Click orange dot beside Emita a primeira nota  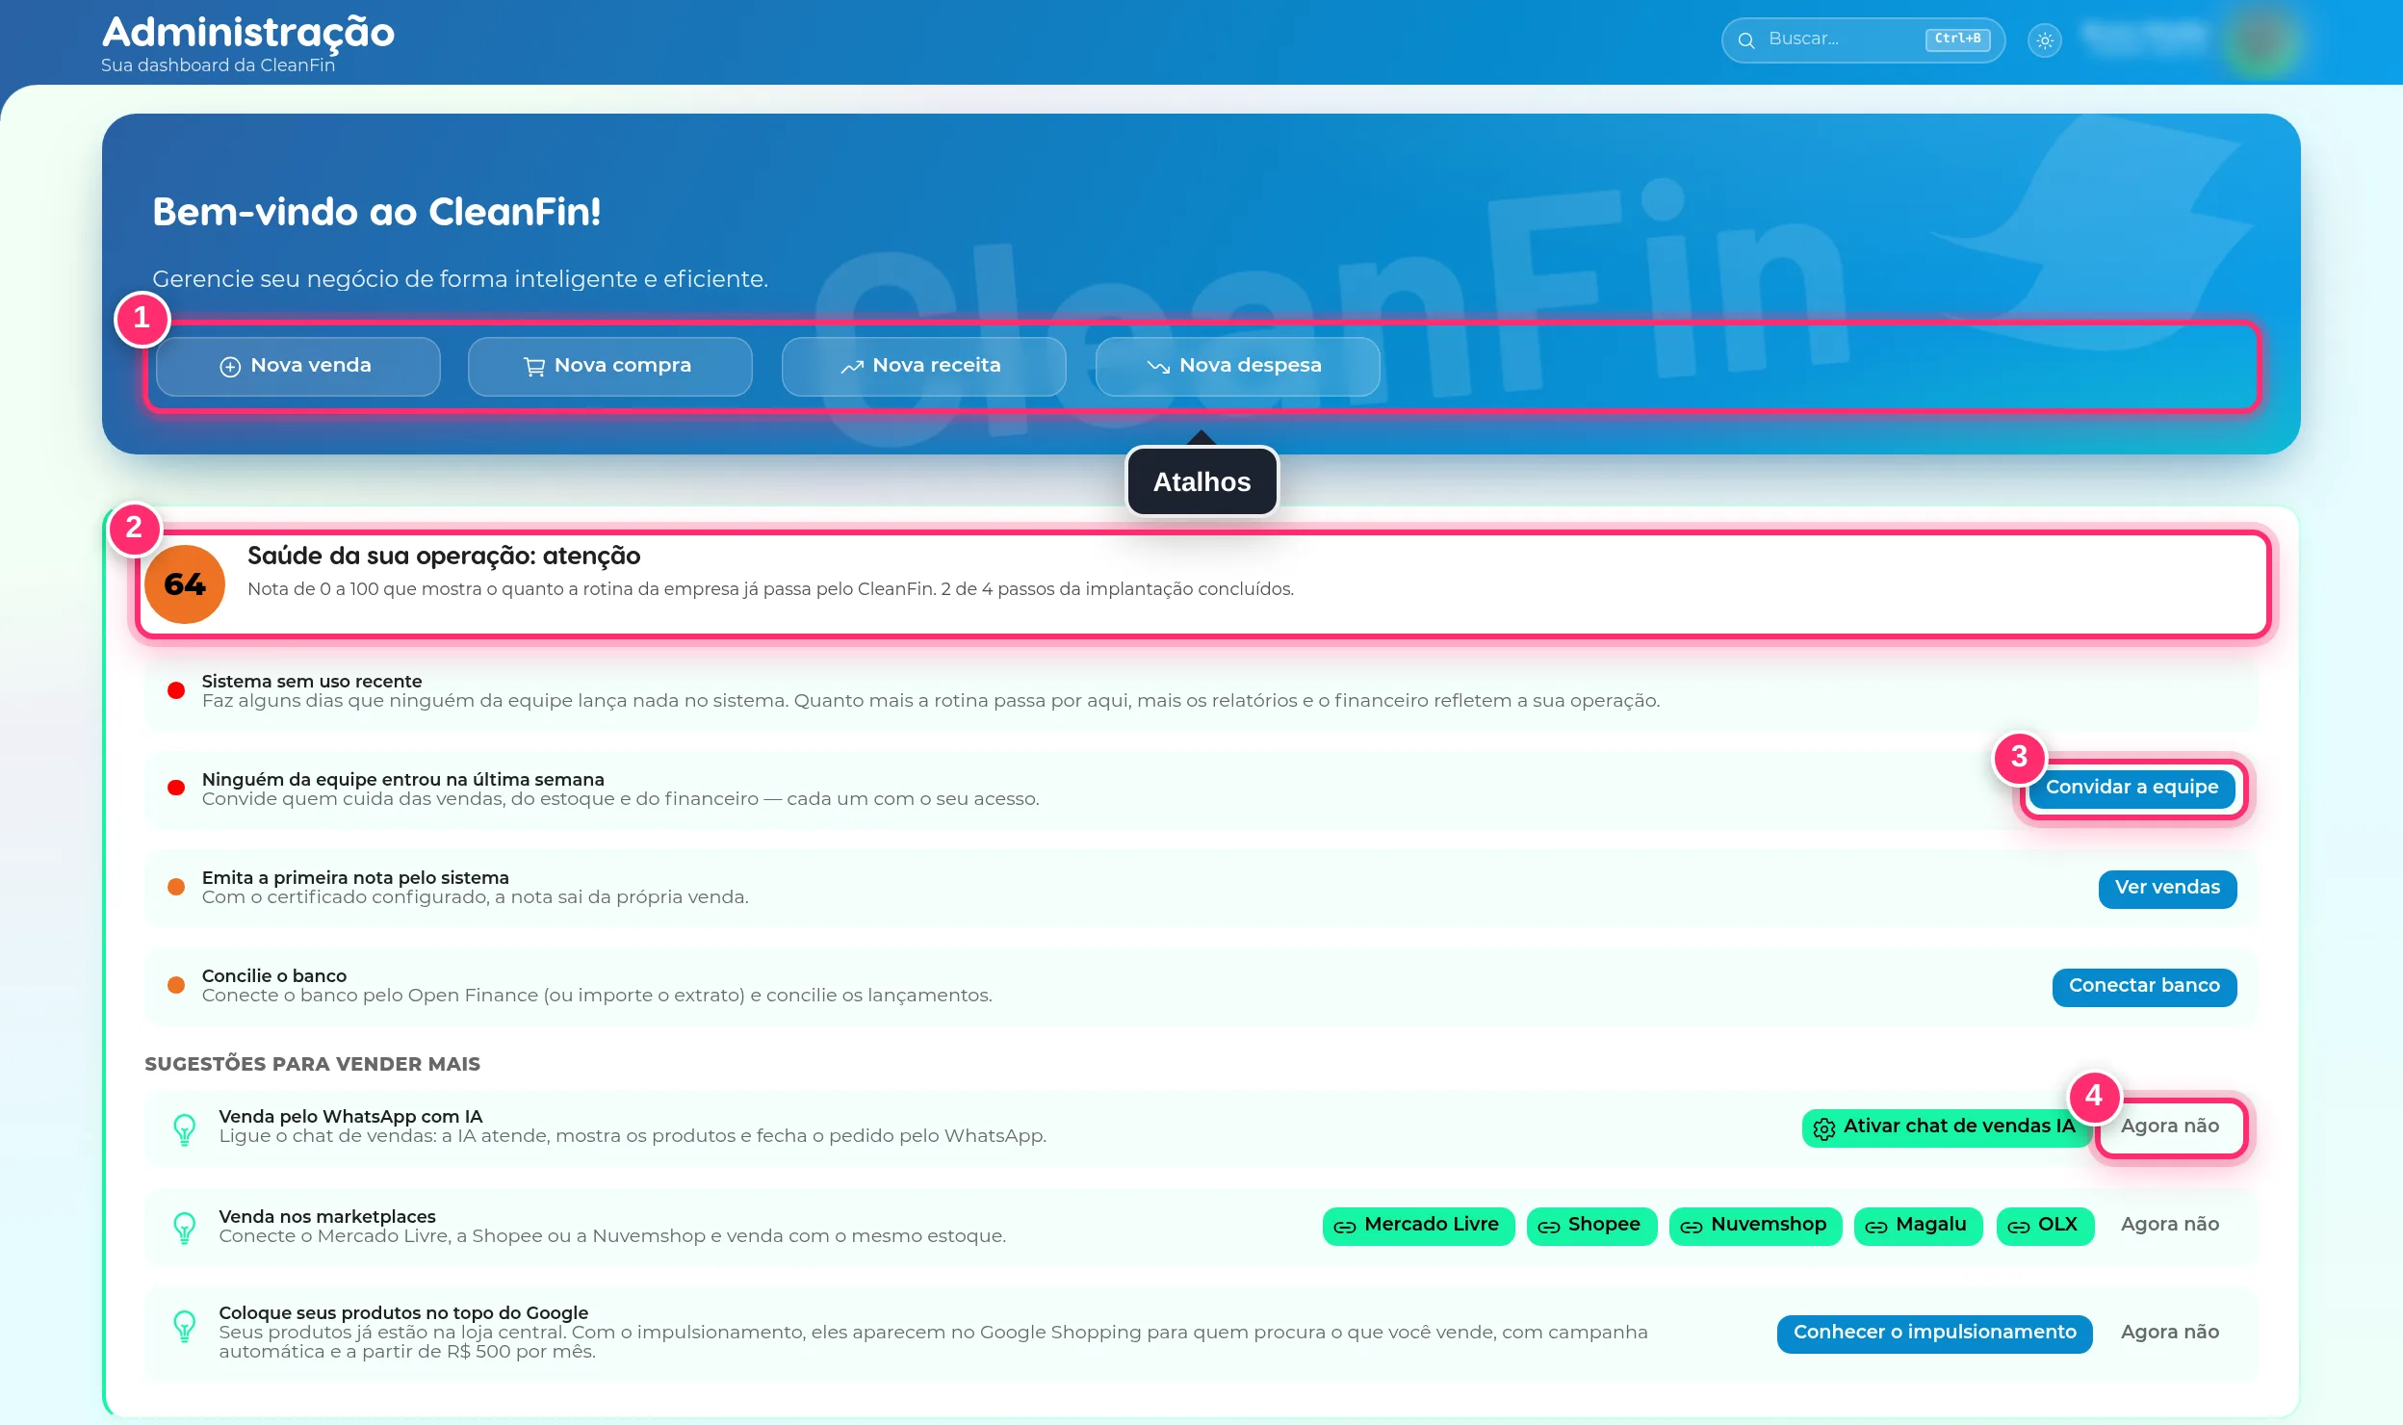pos(176,887)
